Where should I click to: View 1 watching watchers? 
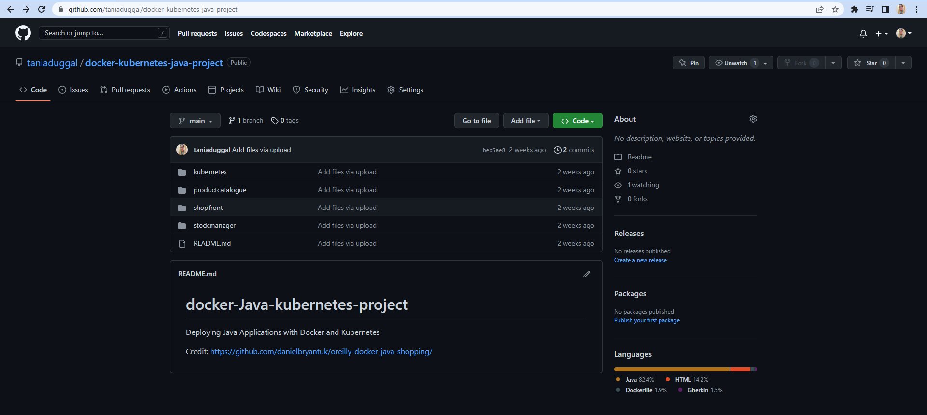point(636,185)
